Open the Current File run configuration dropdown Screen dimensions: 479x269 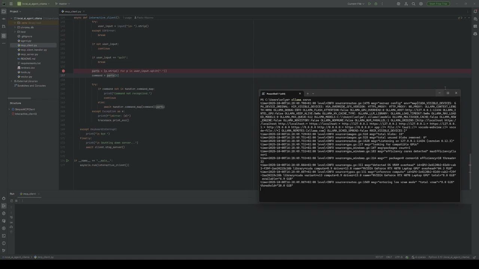(356, 4)
